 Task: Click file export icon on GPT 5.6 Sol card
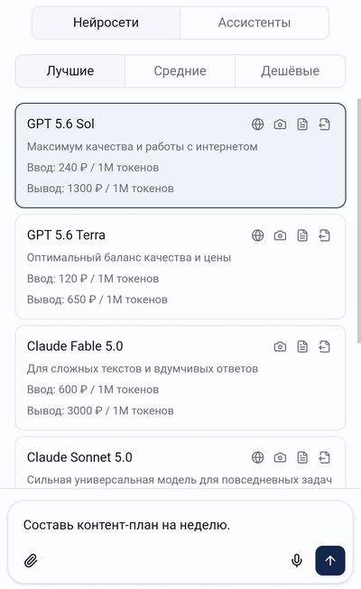click(325, 124)
